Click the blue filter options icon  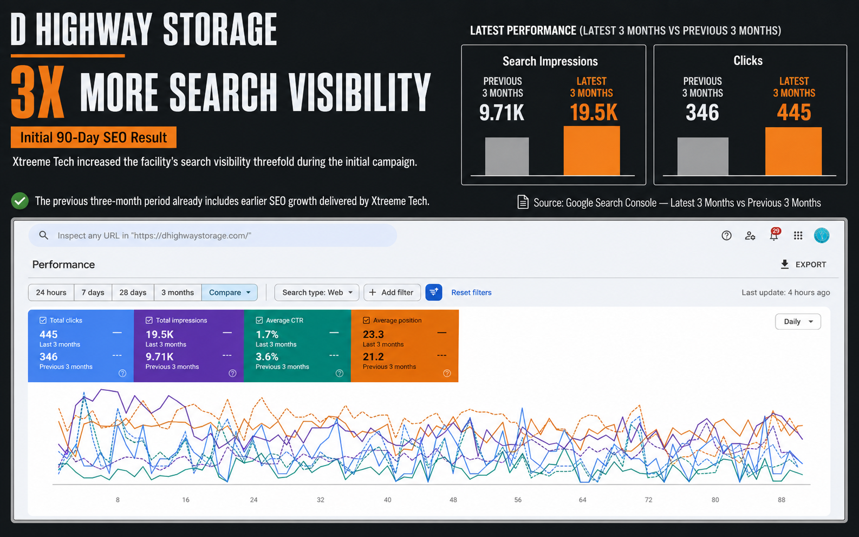click(x=434, y=292)
